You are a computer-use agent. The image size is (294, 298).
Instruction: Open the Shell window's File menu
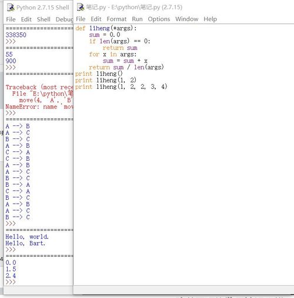[11, 19]
